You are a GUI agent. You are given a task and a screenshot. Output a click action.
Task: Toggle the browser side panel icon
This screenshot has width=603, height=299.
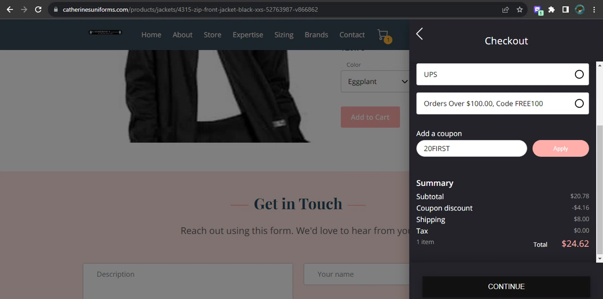pos(566,10)
